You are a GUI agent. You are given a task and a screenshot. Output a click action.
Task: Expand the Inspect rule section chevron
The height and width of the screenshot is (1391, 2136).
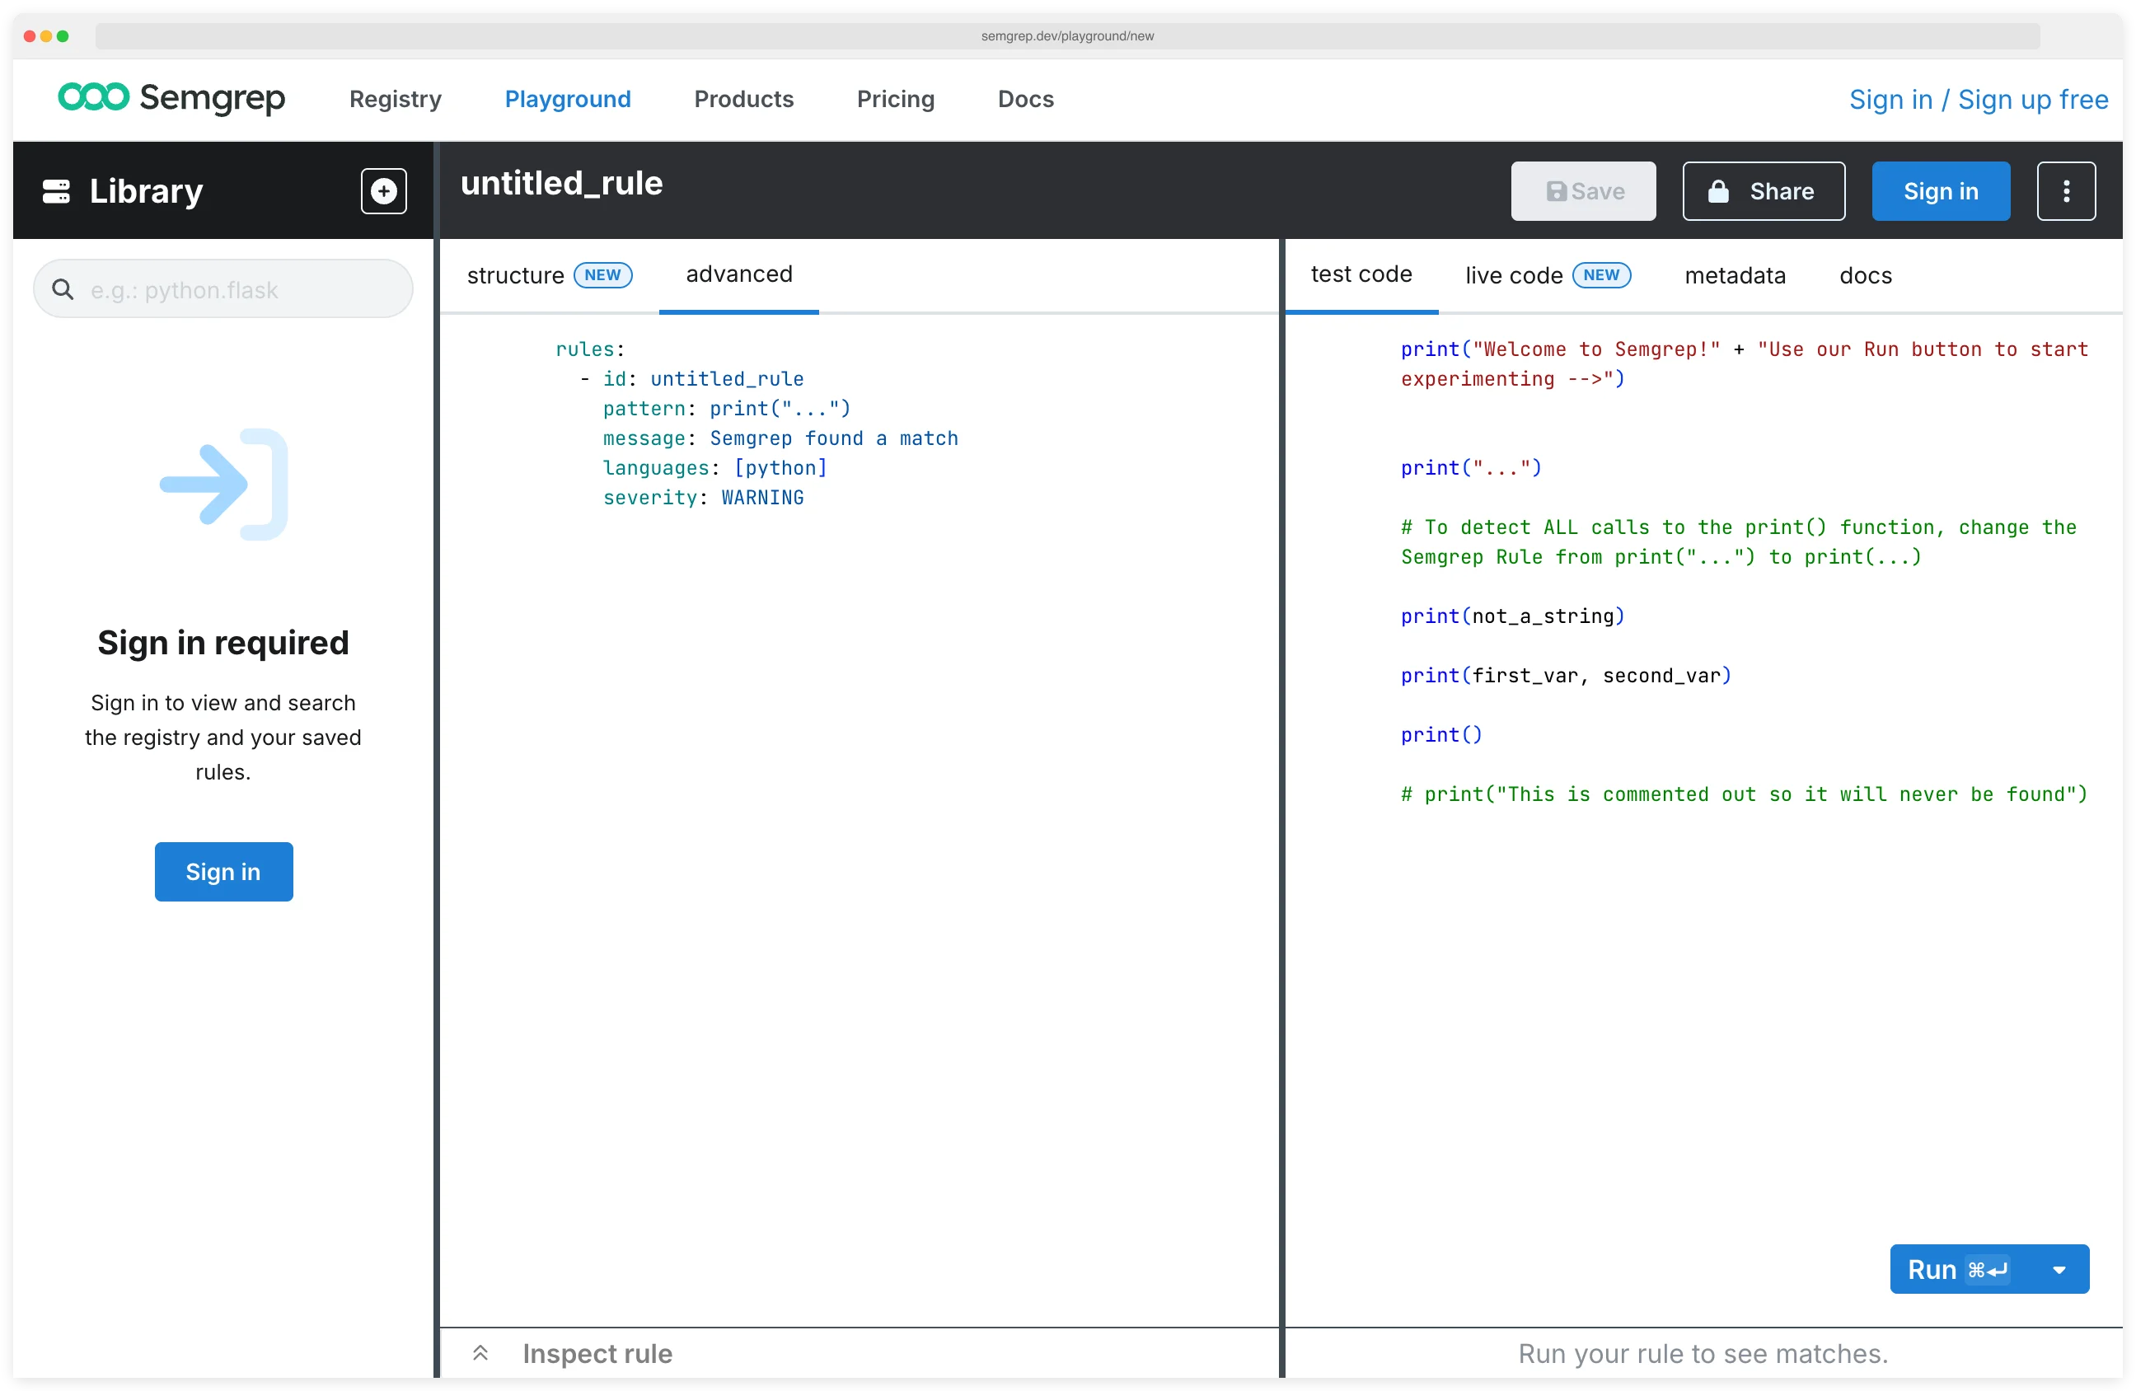[x=481, y=1352]
